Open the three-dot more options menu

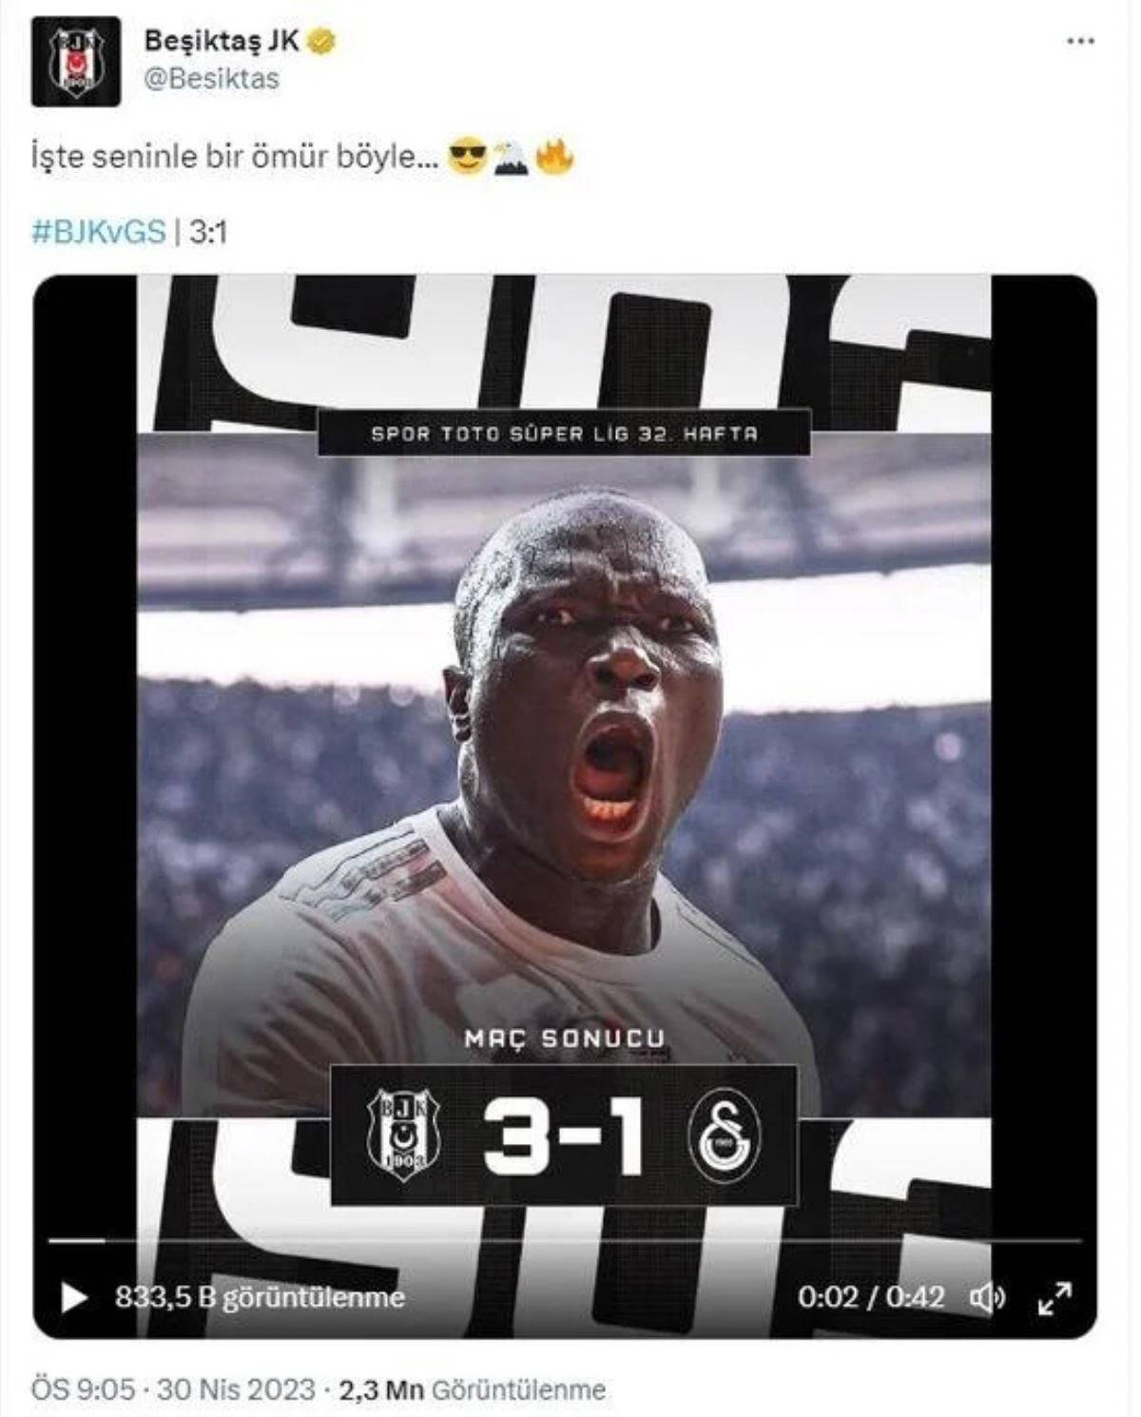[x=1081, y=42]
